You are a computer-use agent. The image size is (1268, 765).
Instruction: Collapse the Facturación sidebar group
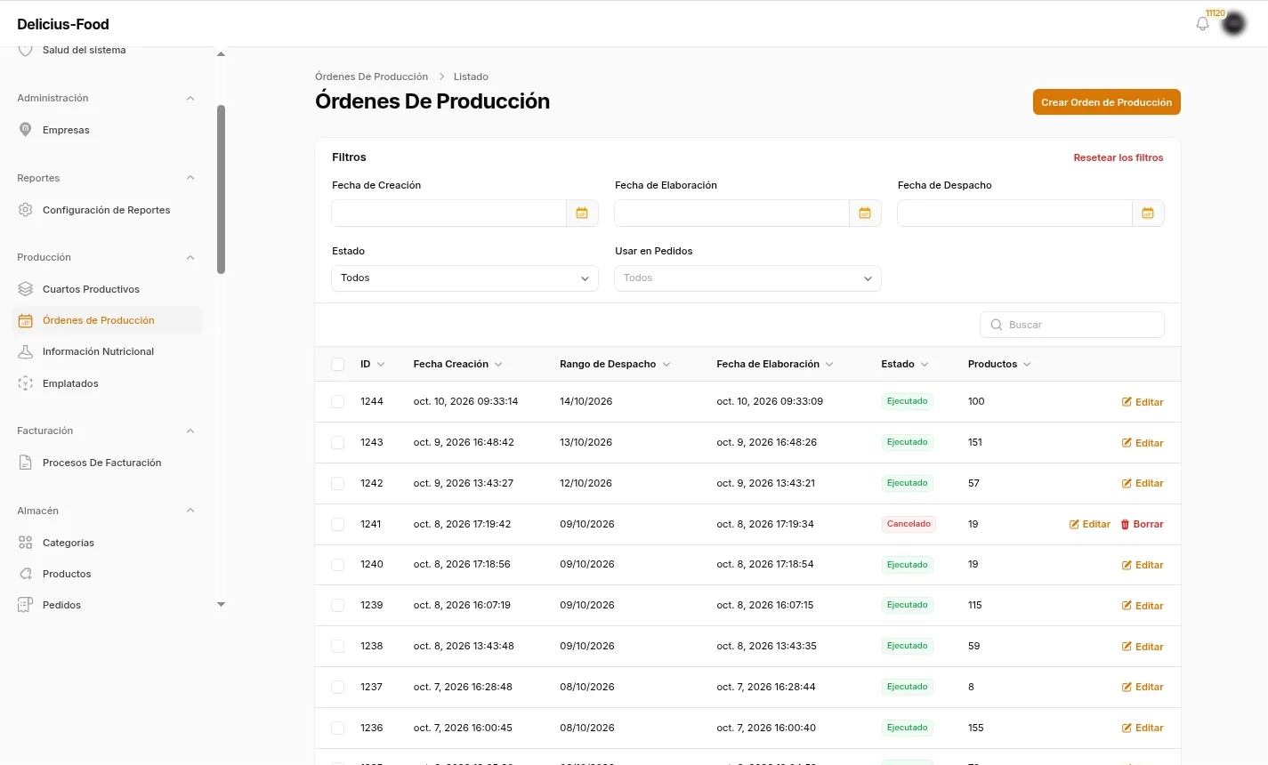(190, 431)
